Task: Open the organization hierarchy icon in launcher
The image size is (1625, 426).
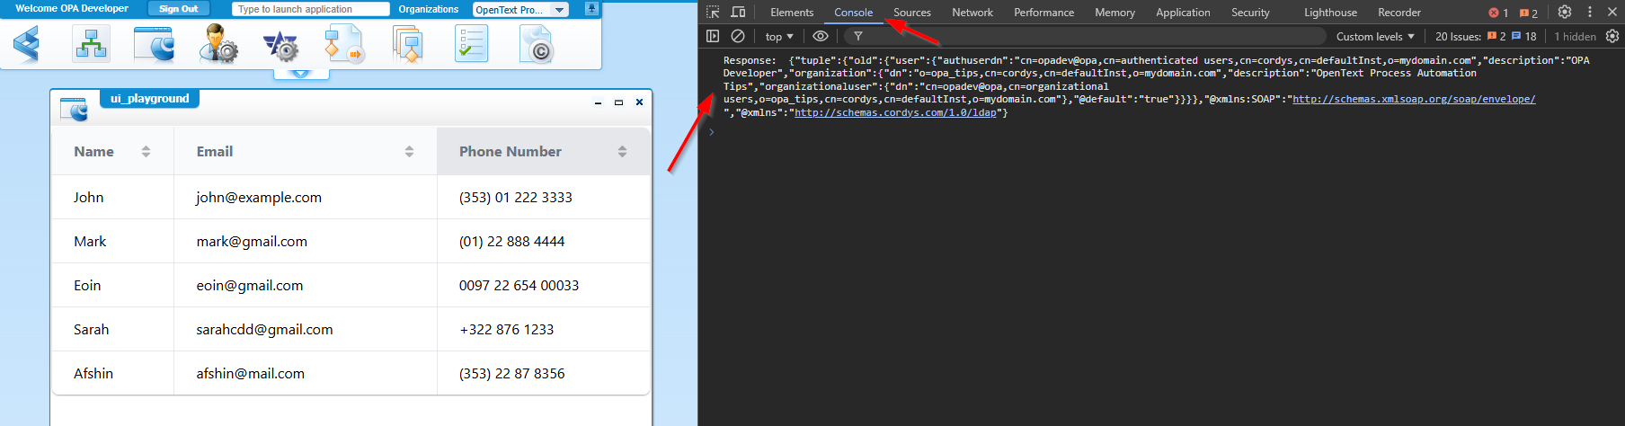Action: pyautogui.click(x=91, y=43)
